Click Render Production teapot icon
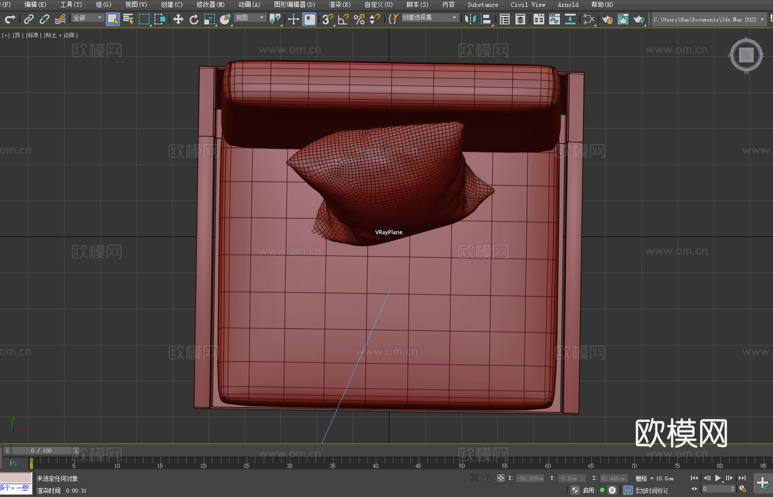This screenshot has height=497, width=773. pos(639,19)
